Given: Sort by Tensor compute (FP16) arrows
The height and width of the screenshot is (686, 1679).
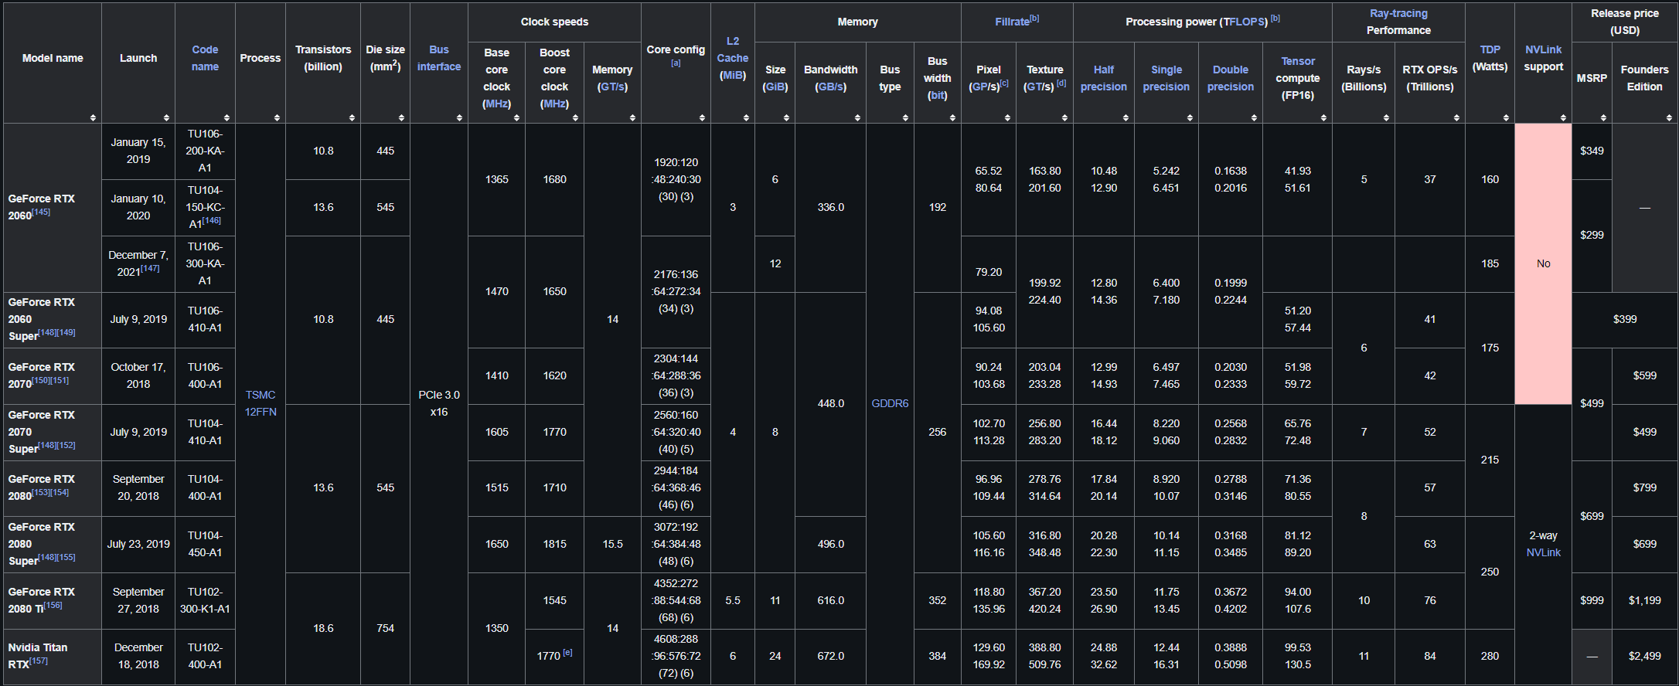Looking at the screenshot, I should click(1323, 117).
